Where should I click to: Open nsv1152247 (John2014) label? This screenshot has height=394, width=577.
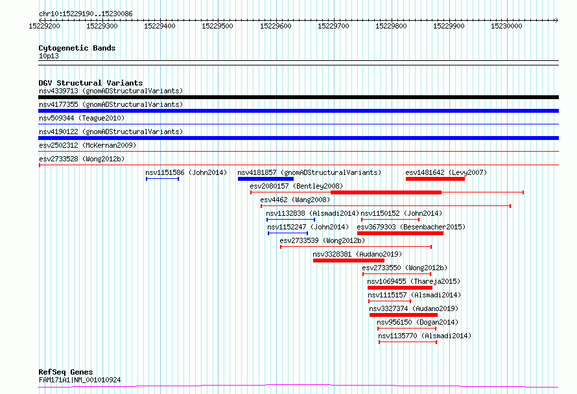coord(308,227)
